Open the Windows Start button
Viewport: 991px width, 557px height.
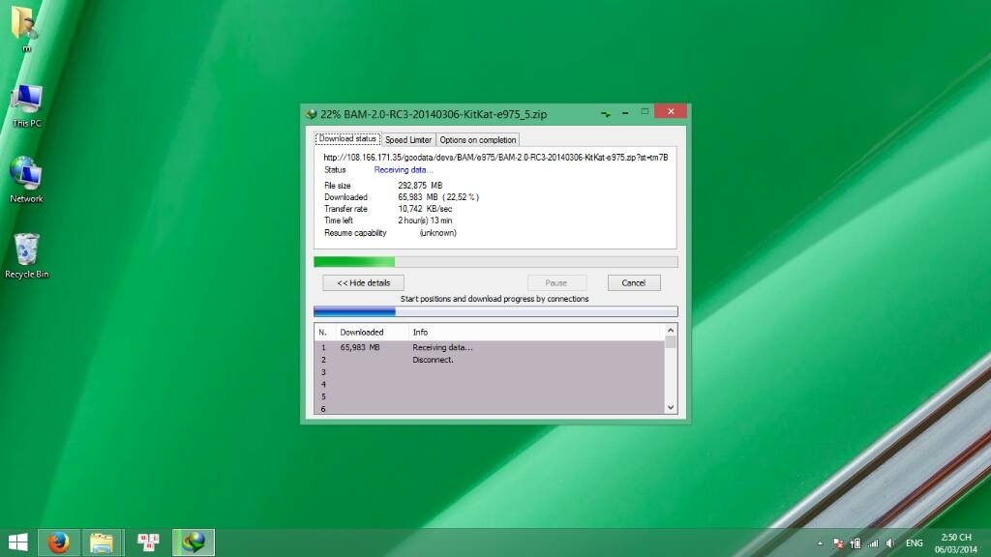(17, 542)
